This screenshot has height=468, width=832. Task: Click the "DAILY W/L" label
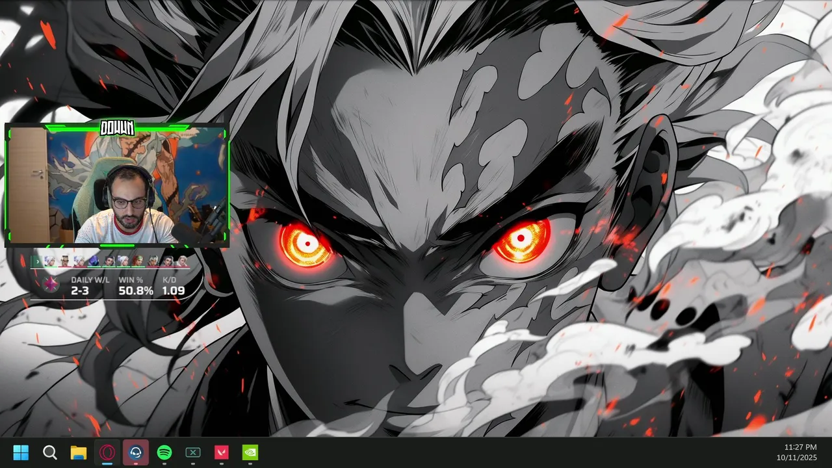(x=90, y=279)
